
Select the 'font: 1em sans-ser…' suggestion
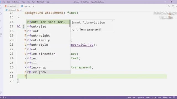48,22
